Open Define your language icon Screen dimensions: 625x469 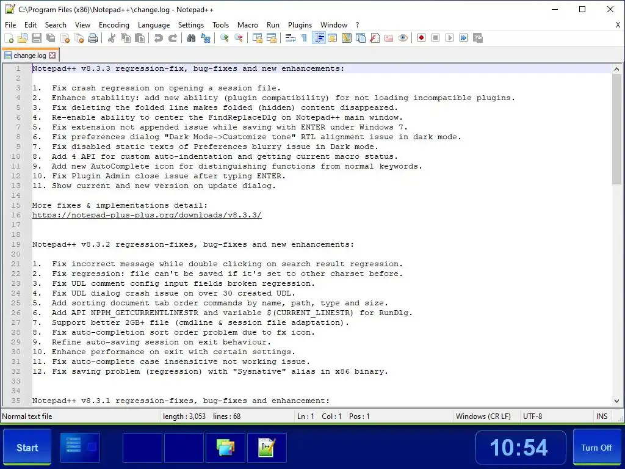[333, 38]
